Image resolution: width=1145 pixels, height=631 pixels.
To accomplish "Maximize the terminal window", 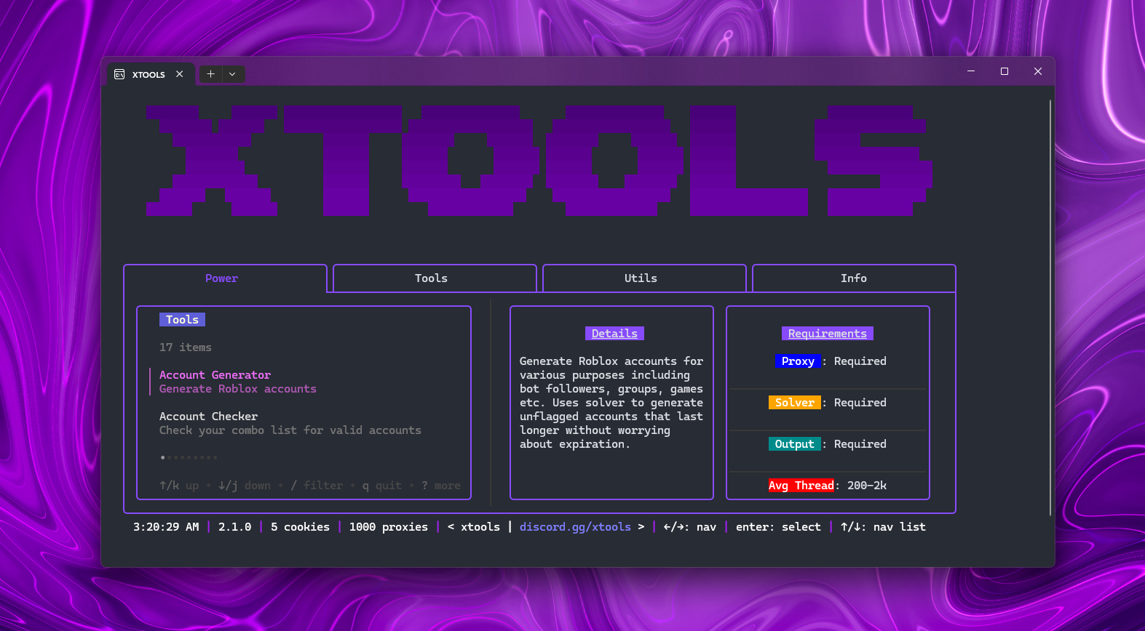I will pos(1005,71).
